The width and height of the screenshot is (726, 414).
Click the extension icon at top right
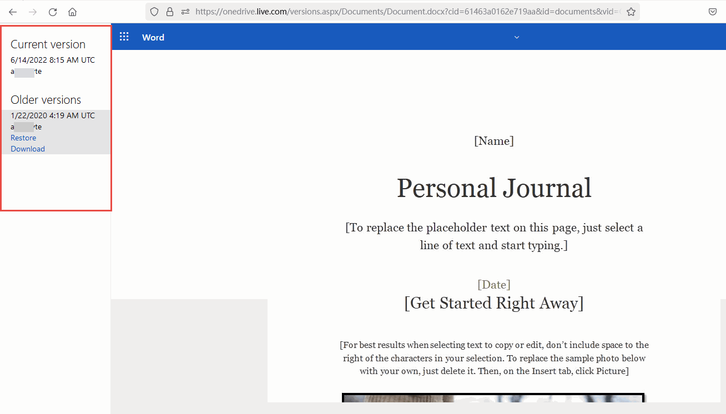(x=713, y=12)
